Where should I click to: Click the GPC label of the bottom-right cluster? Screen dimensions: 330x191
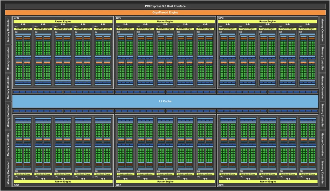pyautogui.click(x=221, y=185)
